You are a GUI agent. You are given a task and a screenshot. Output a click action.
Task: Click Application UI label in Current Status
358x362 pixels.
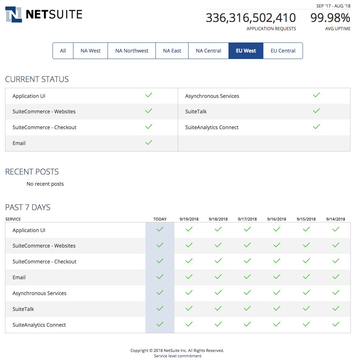tap(29, 96)
